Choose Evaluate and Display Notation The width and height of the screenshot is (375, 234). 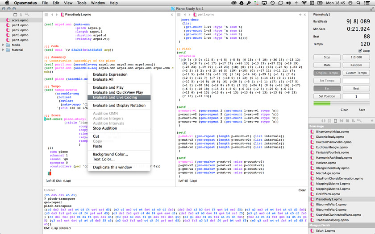(119, 106)
